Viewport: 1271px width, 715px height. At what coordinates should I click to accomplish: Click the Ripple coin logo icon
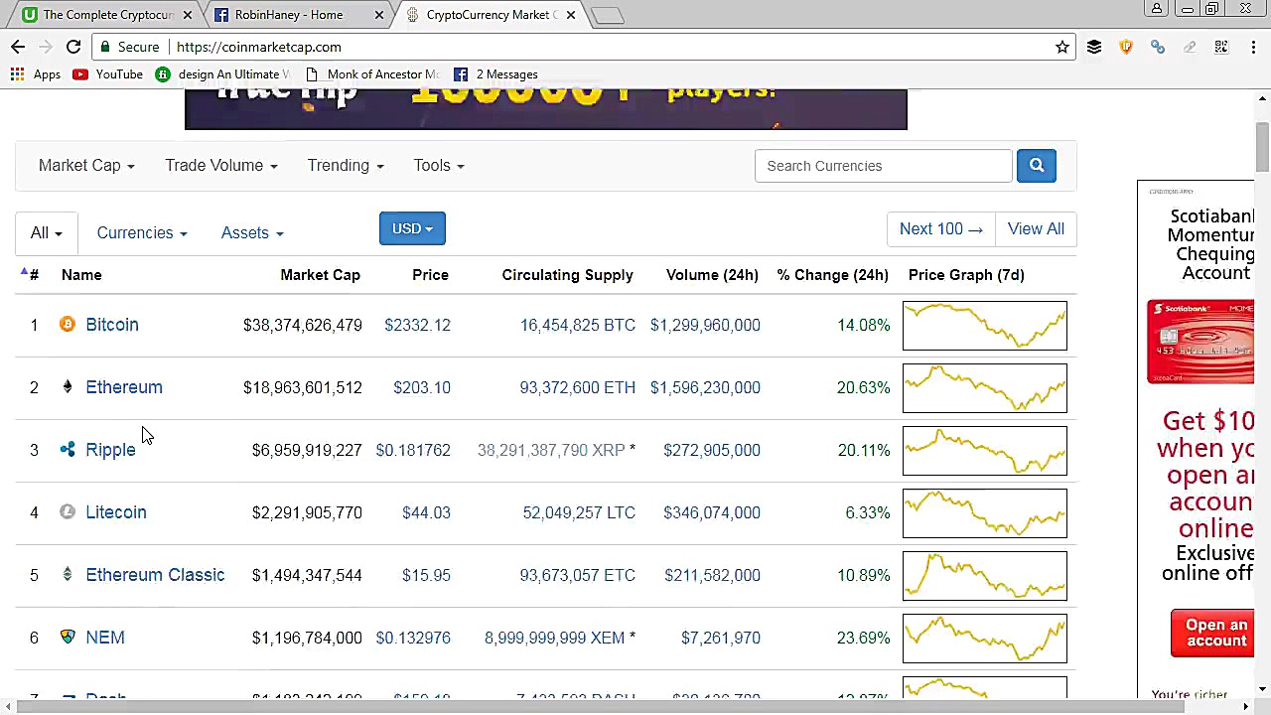(x=68, y=450)
